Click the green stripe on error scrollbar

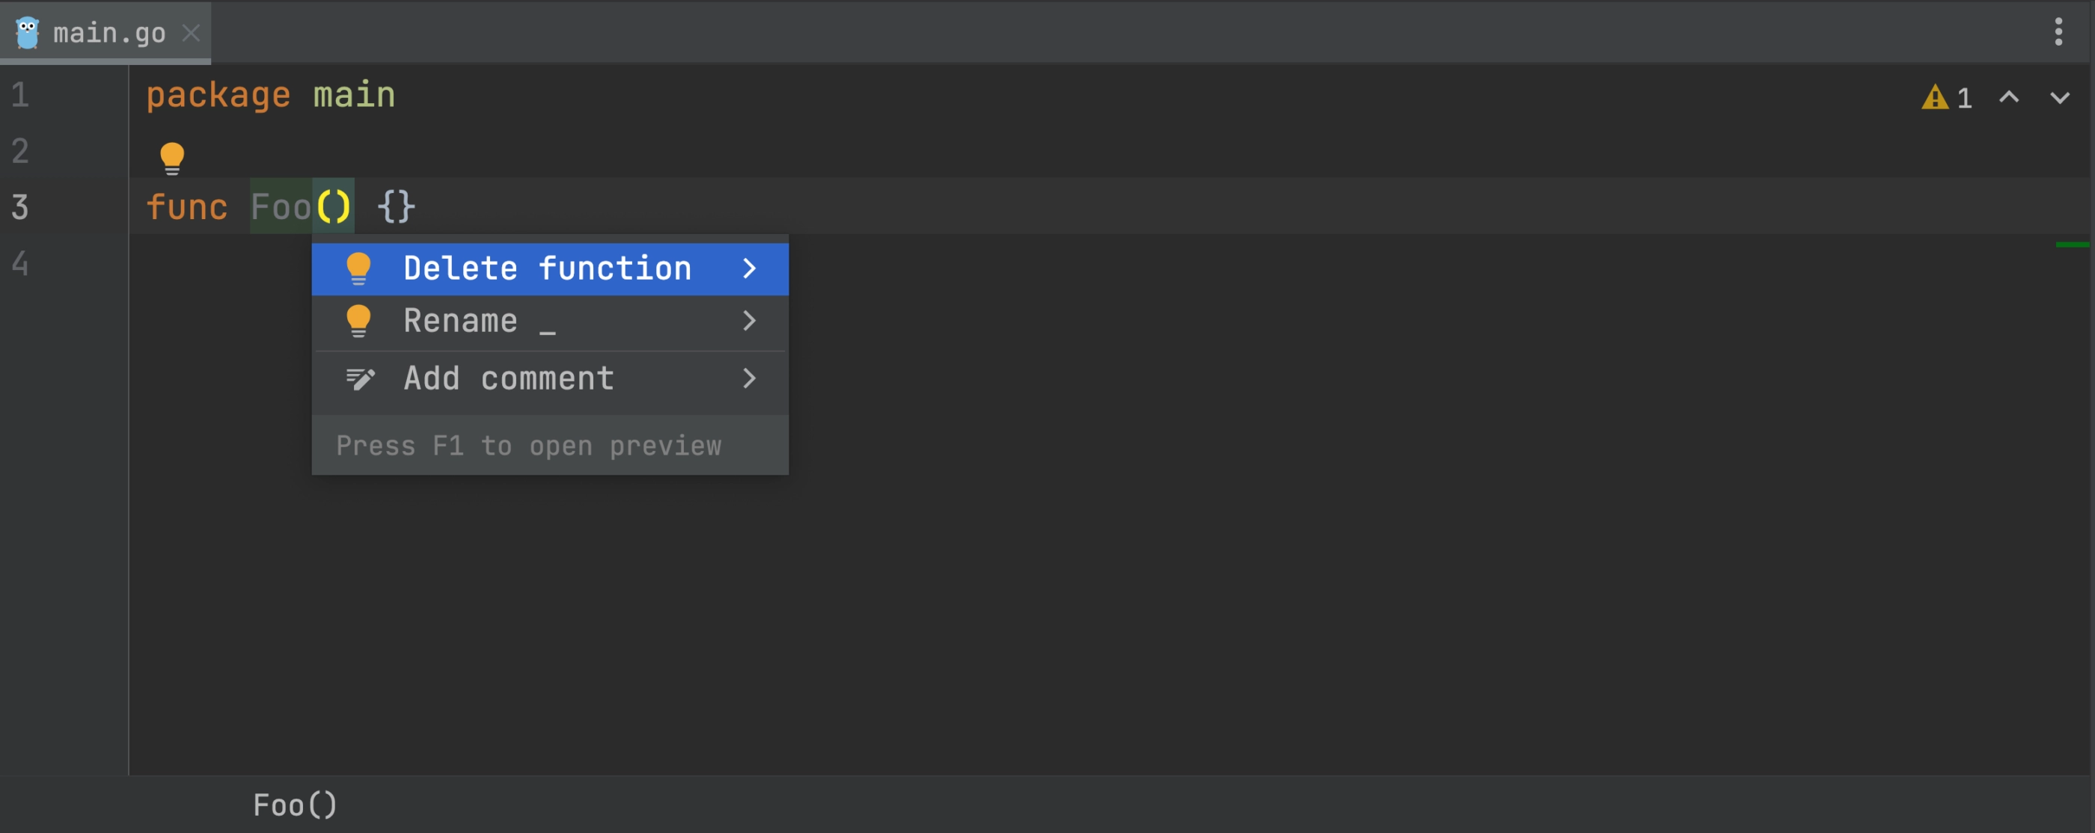pyautogui.click(x=2071, y=244)
